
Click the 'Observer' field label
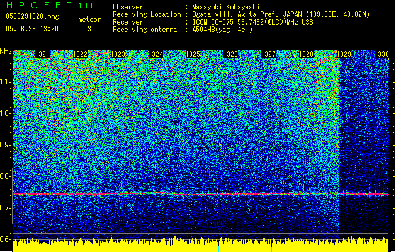tap(128, 7)
